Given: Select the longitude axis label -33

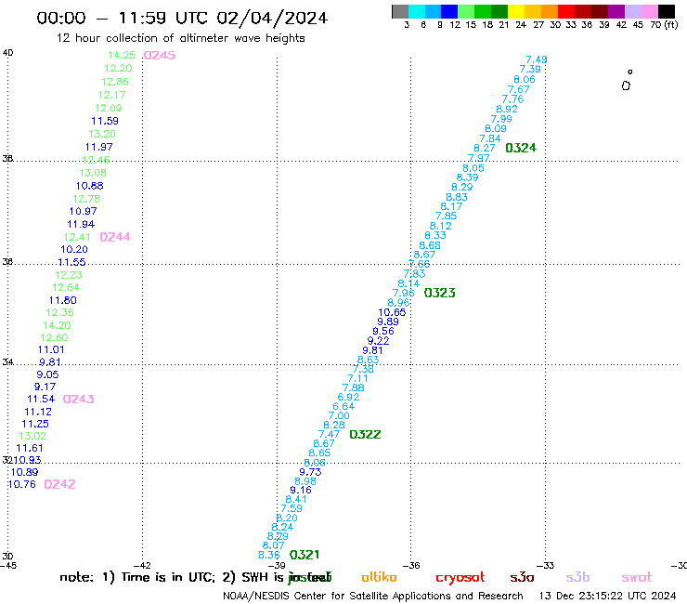Looking at the screenshot, I should click(x=546, y=566).
